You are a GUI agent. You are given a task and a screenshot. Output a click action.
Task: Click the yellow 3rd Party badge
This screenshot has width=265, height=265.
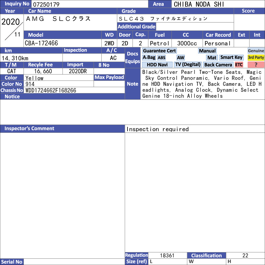click(256, 58)
